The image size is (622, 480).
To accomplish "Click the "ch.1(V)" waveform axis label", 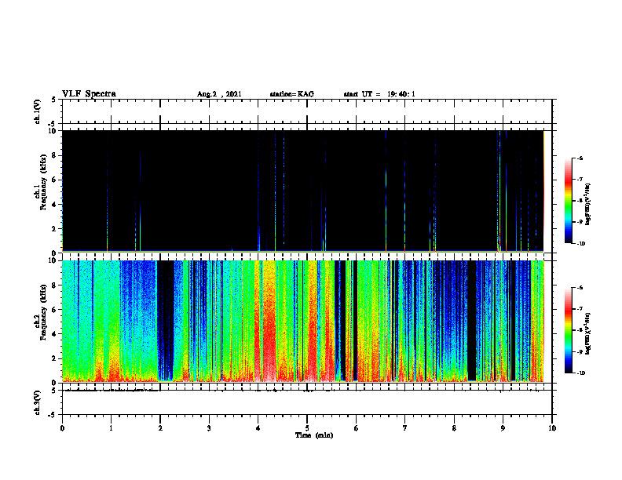I will tap(38, 111).
